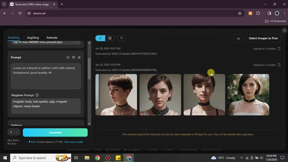The height and width of the screenshot is (162, 288).
Task: Open the Chrome profile avatar
Action: [277, 13]
